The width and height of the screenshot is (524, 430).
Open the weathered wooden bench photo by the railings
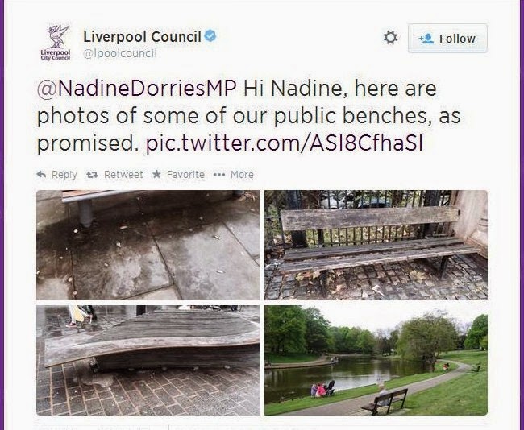[376, 245]
